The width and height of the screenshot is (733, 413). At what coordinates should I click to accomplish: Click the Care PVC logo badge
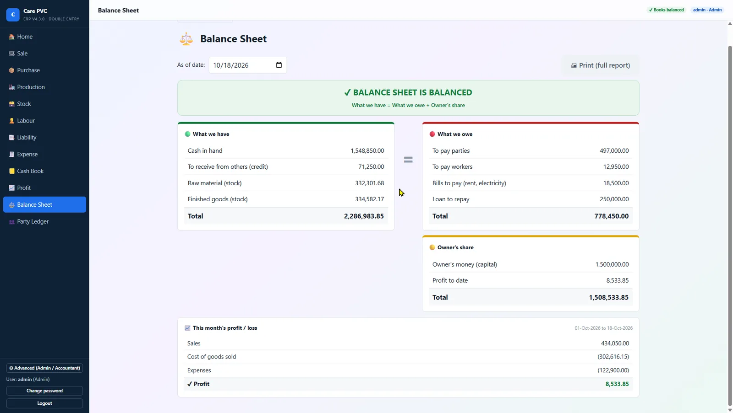coord(13,15)
